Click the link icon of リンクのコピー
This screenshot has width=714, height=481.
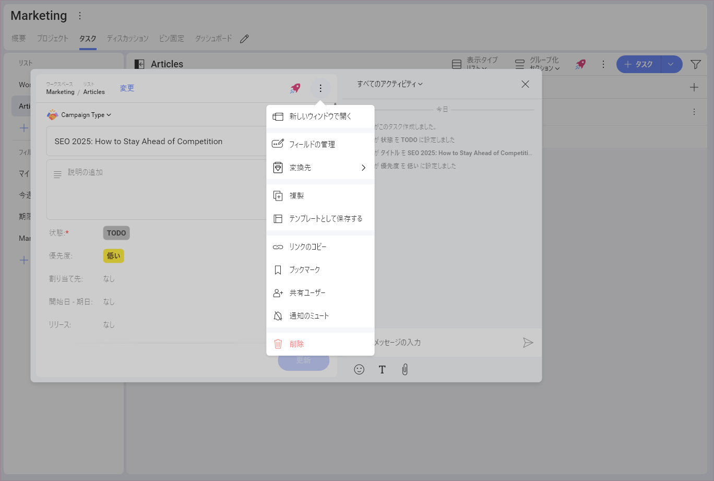pyautogui.click(x=278, y=247)
